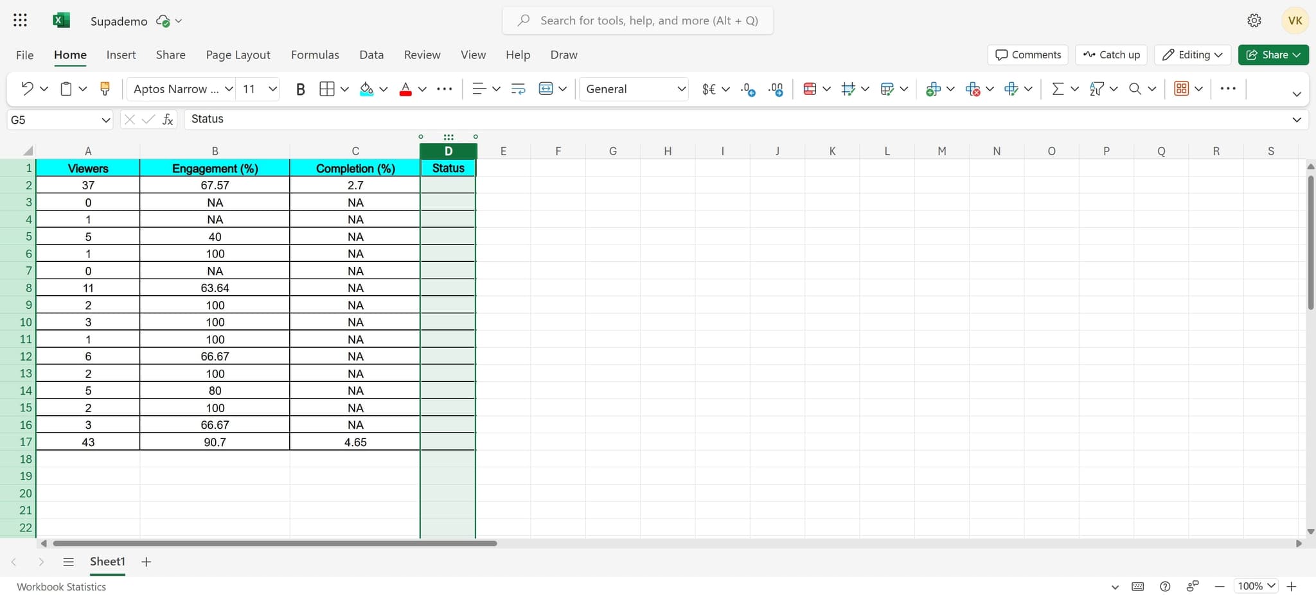Screen dimensions: 1316x595
Task: Select cell A17 containing 43
Action: pos(88,442)
